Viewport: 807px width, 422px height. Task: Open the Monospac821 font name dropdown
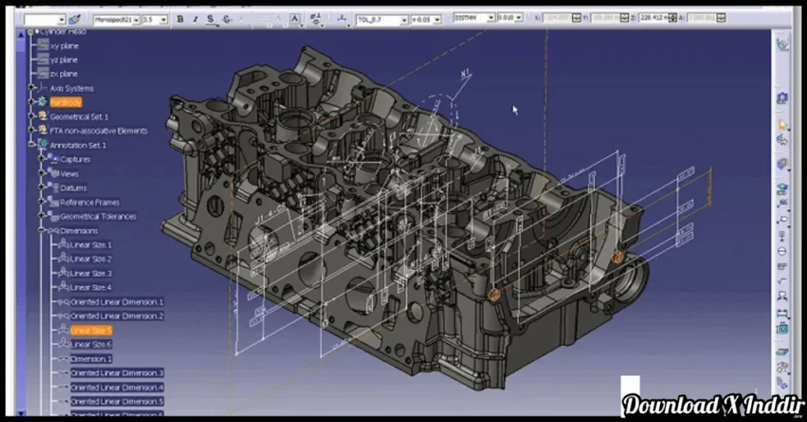tap(135, 19)
